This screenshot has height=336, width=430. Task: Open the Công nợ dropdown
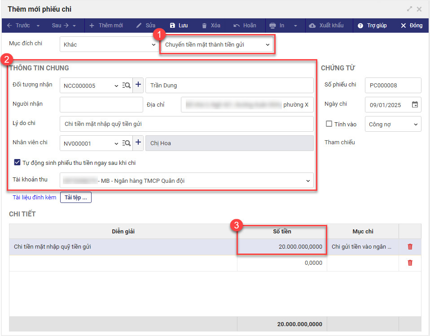coord(393,124)
